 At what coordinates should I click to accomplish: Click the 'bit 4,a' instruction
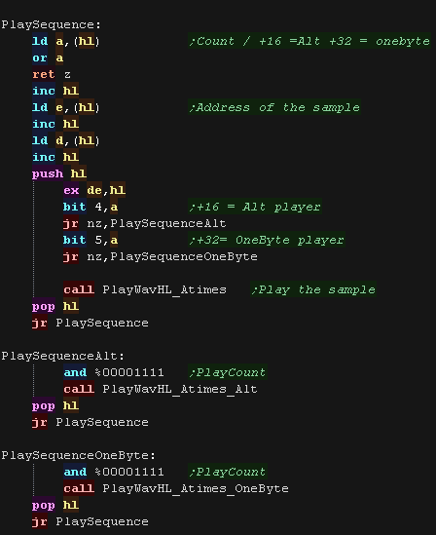[x=91, y=207]
